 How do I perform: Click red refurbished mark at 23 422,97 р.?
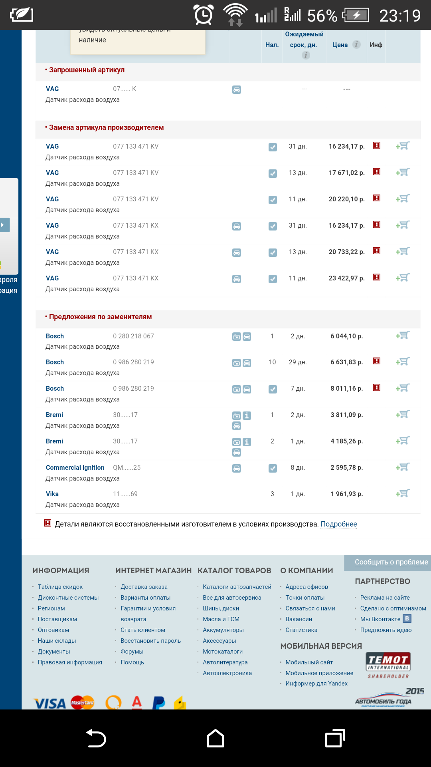pos(376,277)
